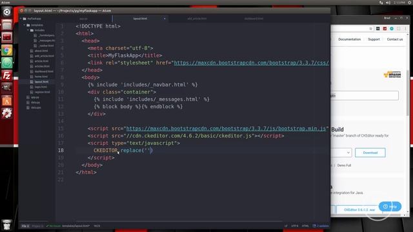The width and height of the screenshot is (413, 232).
Task: Close the layout.html tab
Action: [x=165, y=19]
